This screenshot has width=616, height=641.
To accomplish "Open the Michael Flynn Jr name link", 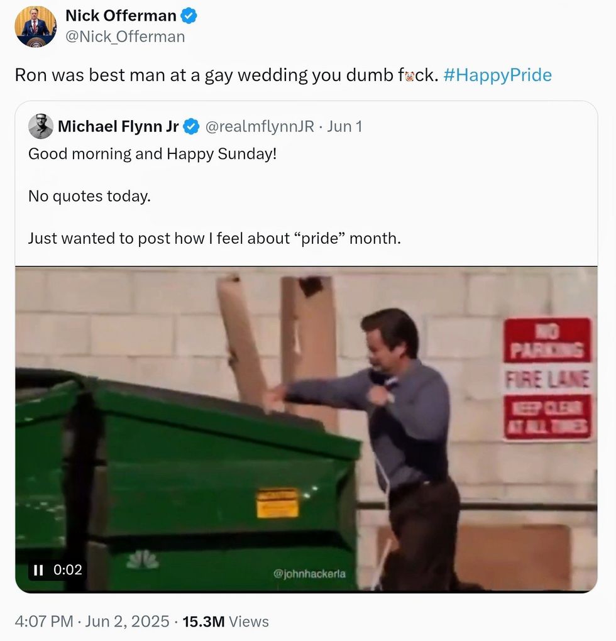I will (x=118, y=126).
